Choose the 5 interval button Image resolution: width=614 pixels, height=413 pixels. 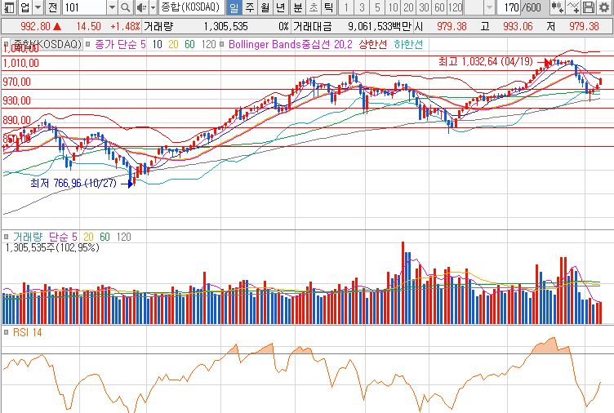point(377,7)
